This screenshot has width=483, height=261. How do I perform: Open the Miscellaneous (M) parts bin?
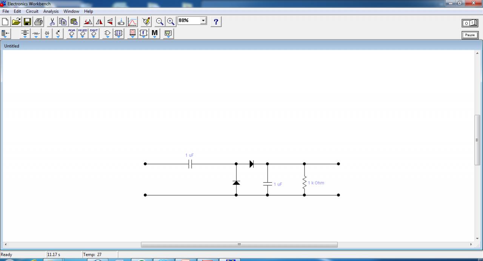[154, 34]
